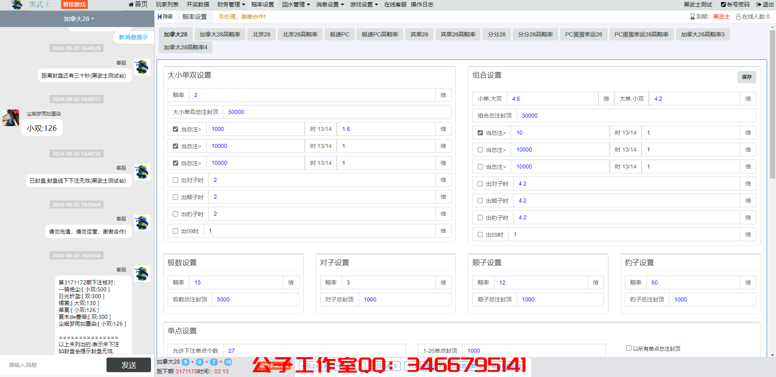Click the 暂停游戏 pause game badge
Image resolution: width=776 pixels, height=377 pixels.
click(74, 4)
